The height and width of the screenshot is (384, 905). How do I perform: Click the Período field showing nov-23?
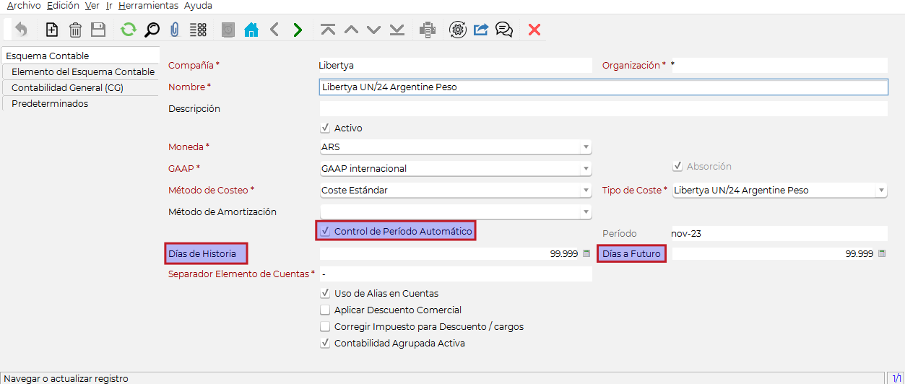coord(779,234)
